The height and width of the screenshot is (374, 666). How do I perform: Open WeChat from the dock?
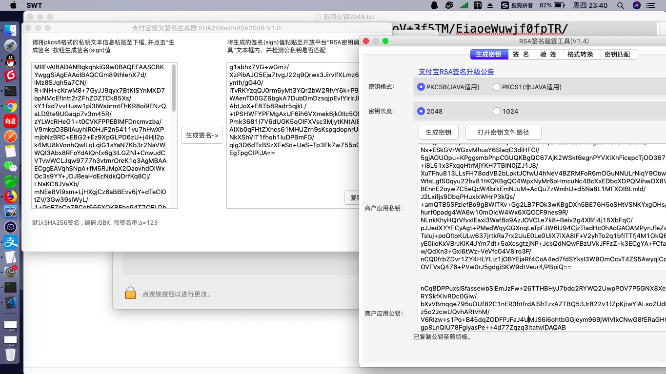(10, 166)
